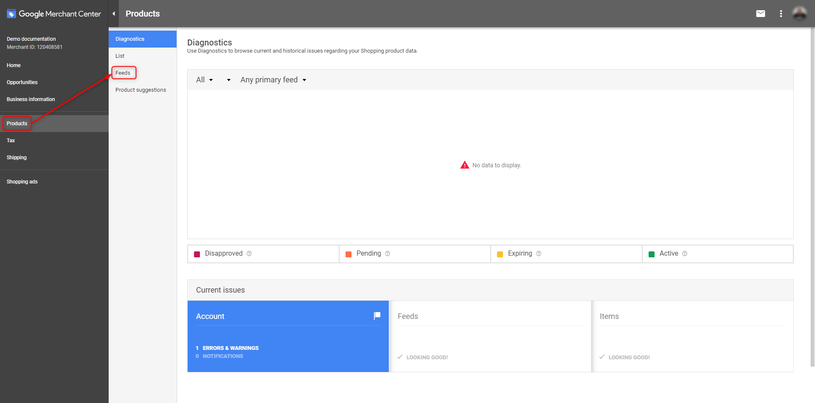Click the Active help question icon
Image resolution: width=815 pixels, height=403 pixels.
click(685, 254)
